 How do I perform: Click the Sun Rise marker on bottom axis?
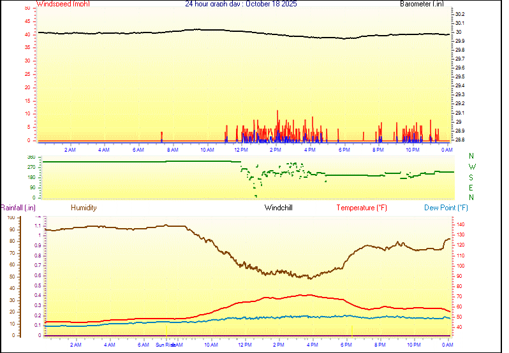166,345
